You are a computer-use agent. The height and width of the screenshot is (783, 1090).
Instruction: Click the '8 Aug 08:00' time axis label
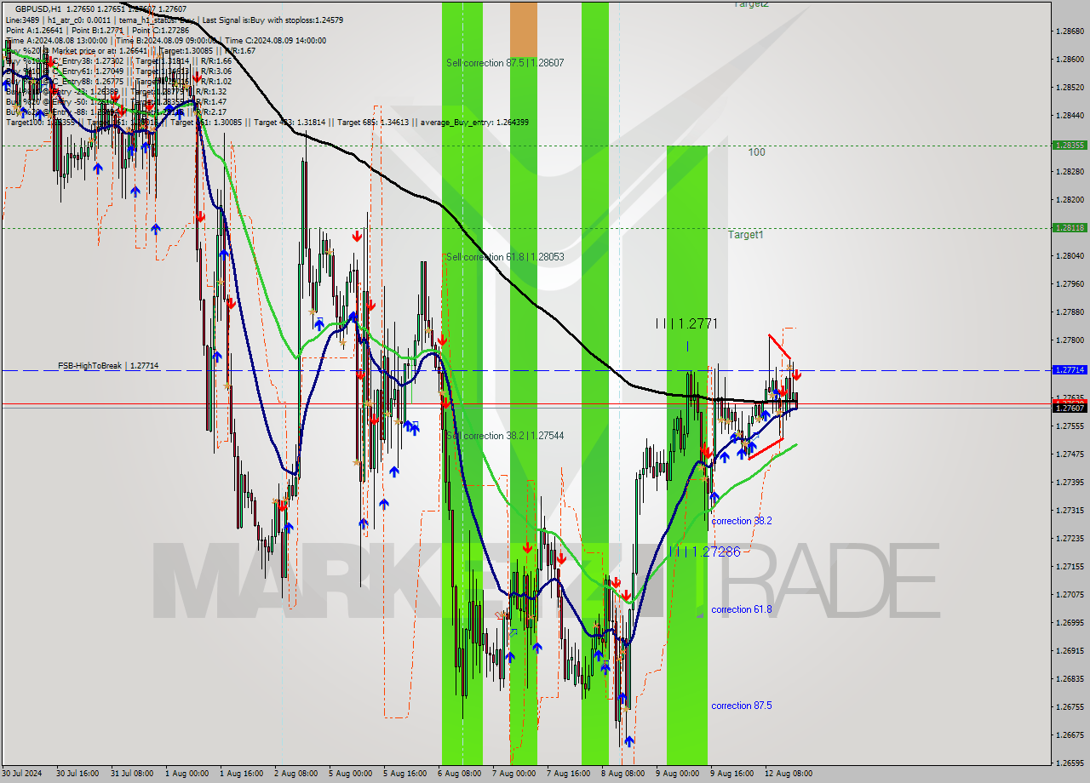(x=622, y=774)
